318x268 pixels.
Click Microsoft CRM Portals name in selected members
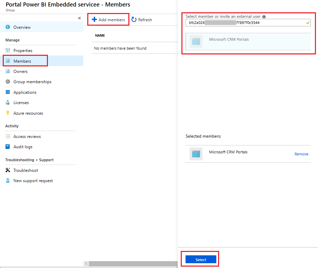click(228, 152)
